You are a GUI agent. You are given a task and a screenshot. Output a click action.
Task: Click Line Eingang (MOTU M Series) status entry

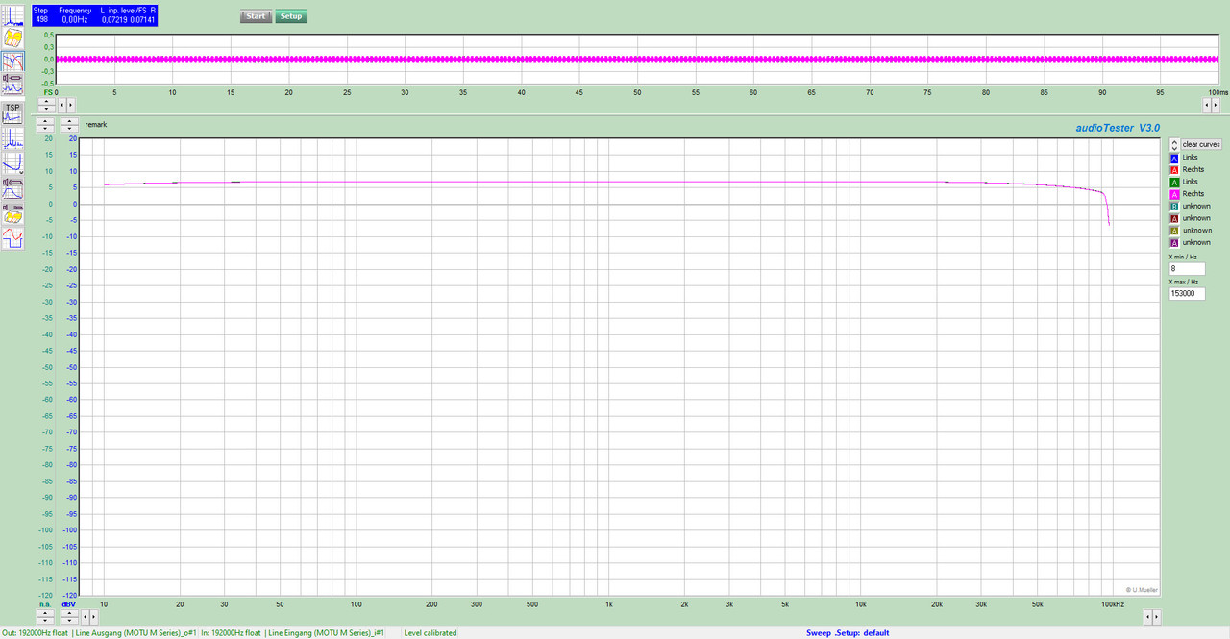325,633
